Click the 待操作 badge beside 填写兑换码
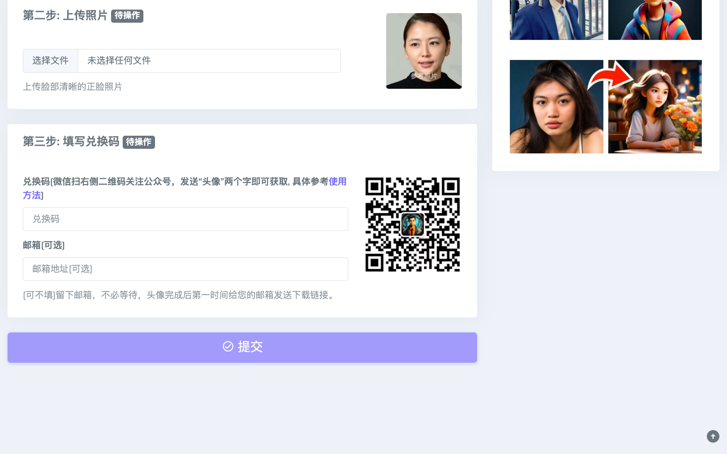 (139, 142)
